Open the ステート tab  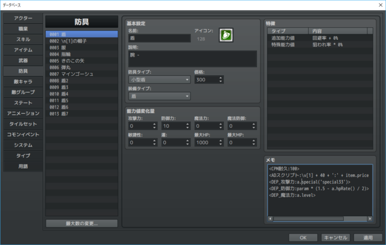23,103
